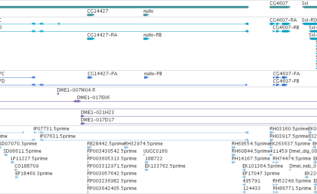Click the IP07731.5prime EST label

point(51,129)
